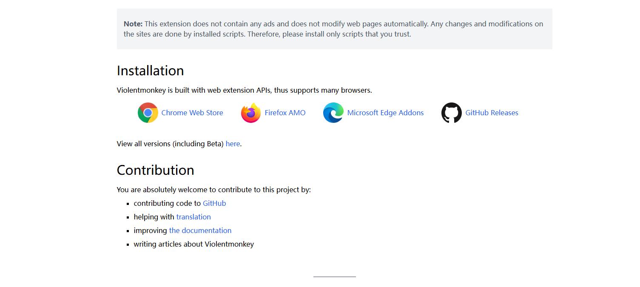Open the Microsoft Edge Addons text link

point(385,113)
